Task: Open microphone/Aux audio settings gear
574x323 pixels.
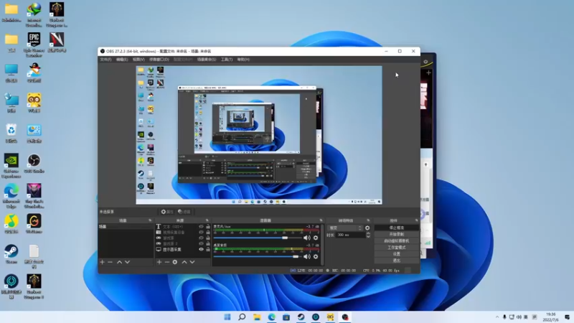Action: [x=316, y=238]
